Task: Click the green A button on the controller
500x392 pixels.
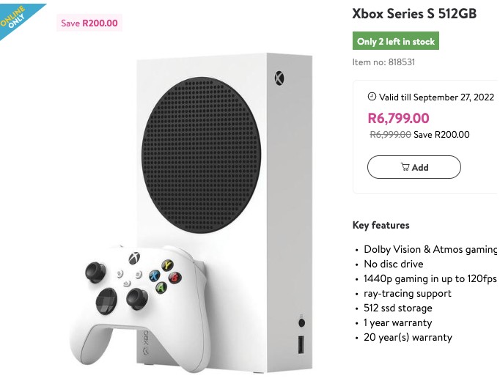Action: 161,288
